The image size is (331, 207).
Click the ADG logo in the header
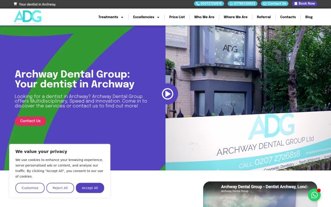[28, 17]
